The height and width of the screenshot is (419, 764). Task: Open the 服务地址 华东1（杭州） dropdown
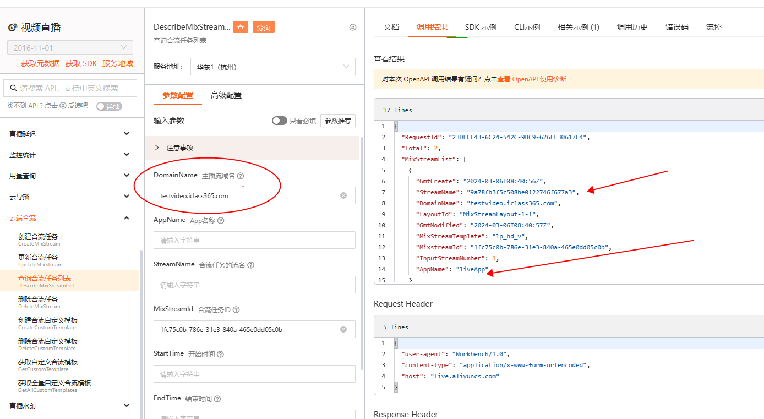point(273,67)
